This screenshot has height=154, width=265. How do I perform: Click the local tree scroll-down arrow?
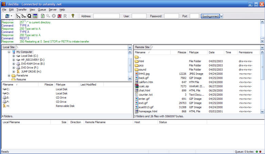point(130,78)
